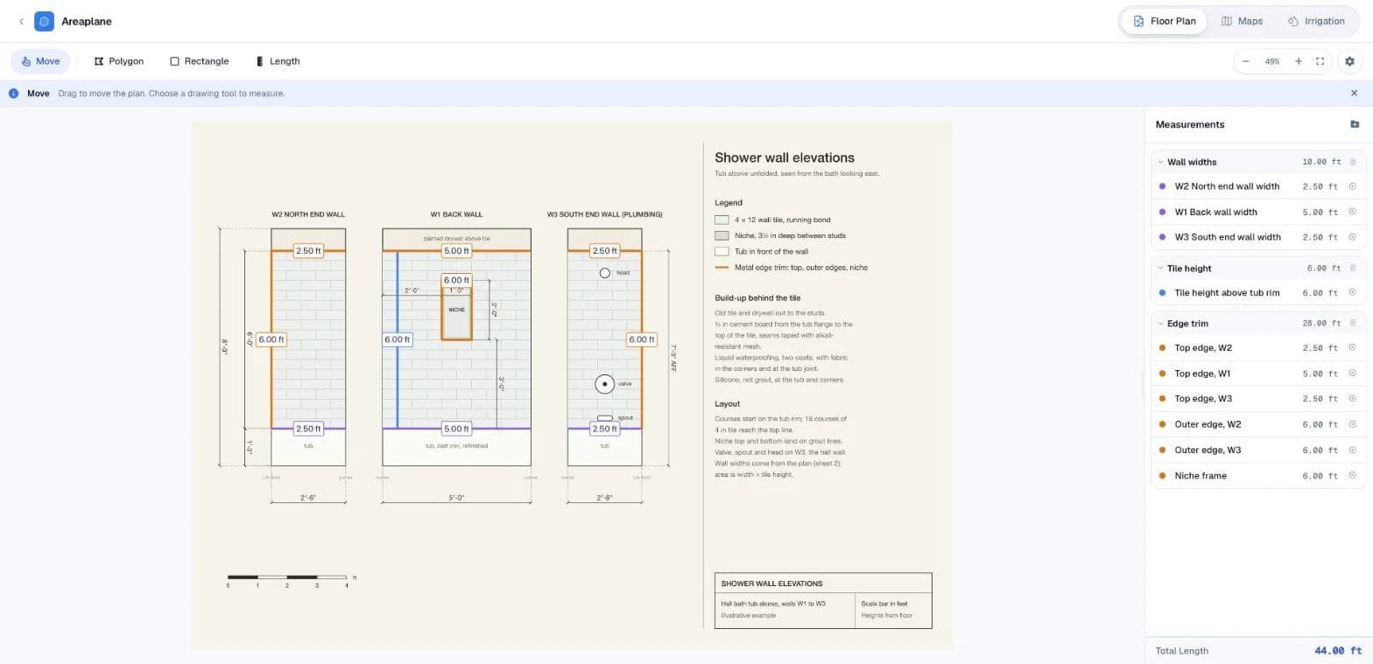Locate the Niche frame measurement
Viewport: 1373px width, 664px height.
tap(1352, 476)
